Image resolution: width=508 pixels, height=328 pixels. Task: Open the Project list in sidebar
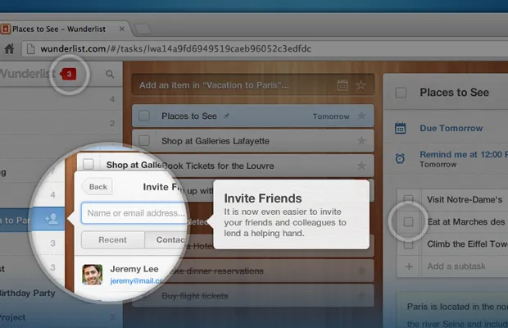point(13,317)
